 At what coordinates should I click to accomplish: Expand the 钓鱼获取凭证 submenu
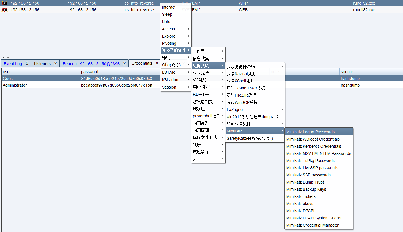[255, 124]
